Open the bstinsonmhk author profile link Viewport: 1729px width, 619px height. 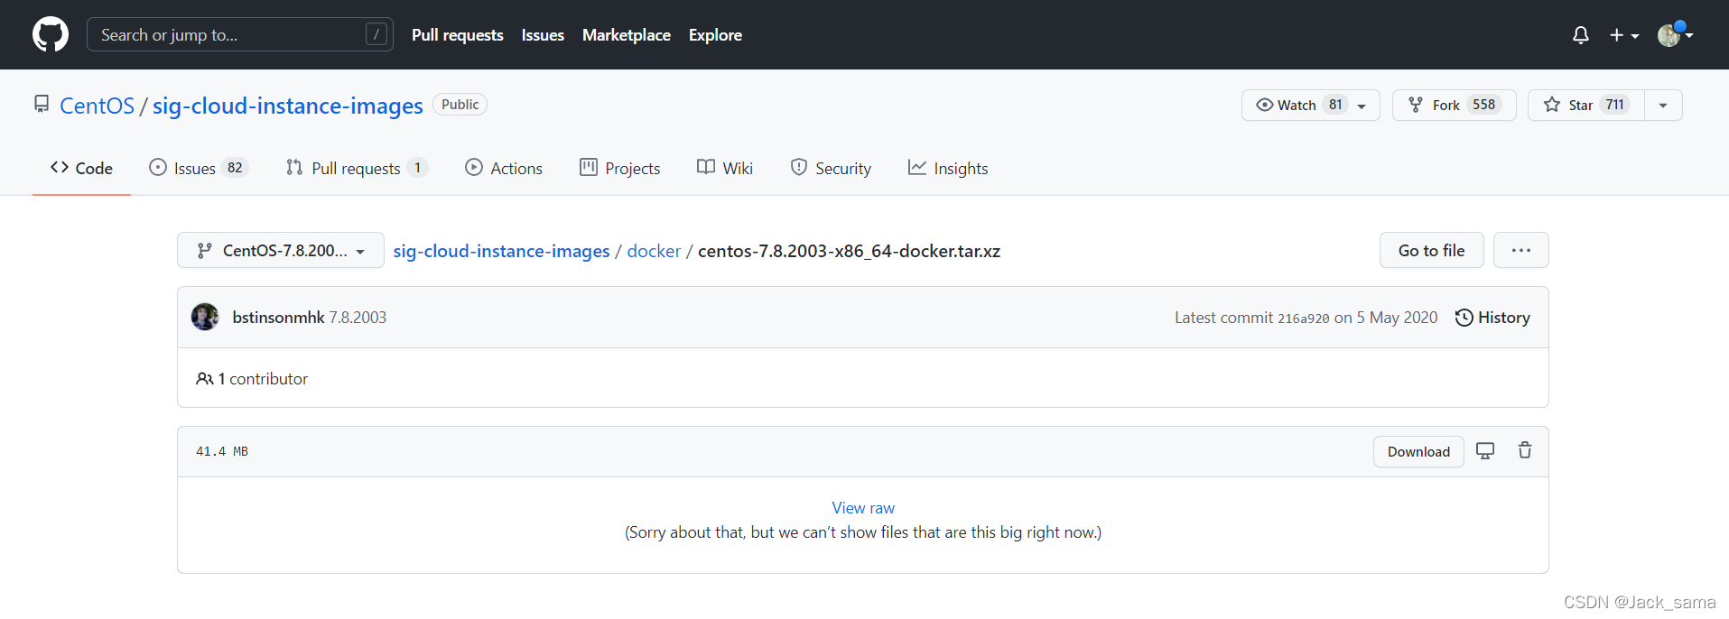[x=278, y=318]
